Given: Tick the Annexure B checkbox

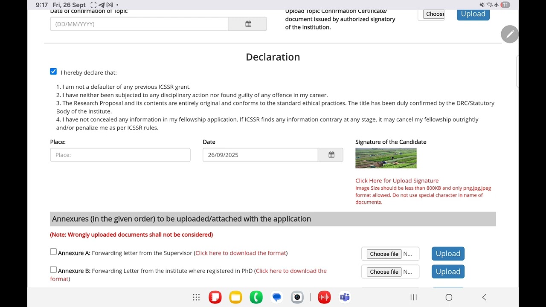Looking at the screenshot, I should click(53, 270).
